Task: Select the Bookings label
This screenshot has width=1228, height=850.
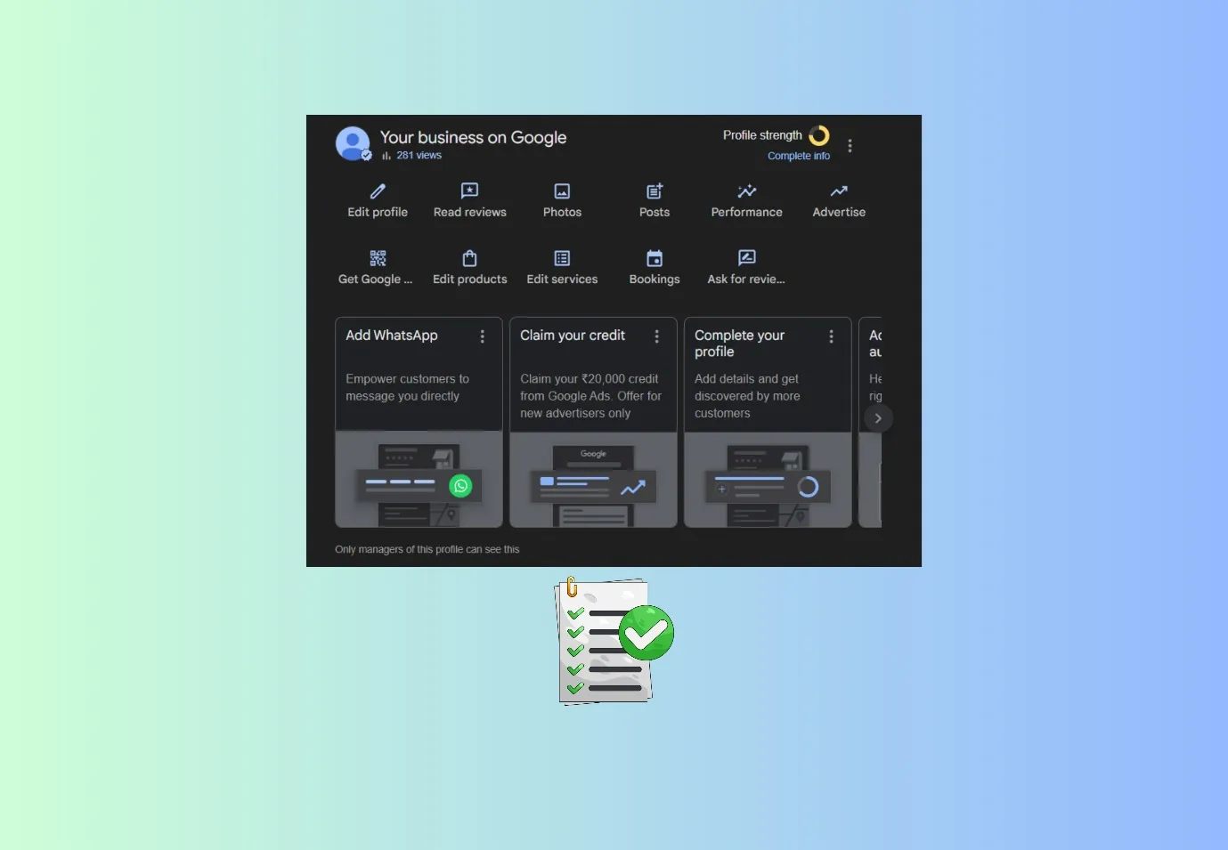Action: click(x=655, y=279)
